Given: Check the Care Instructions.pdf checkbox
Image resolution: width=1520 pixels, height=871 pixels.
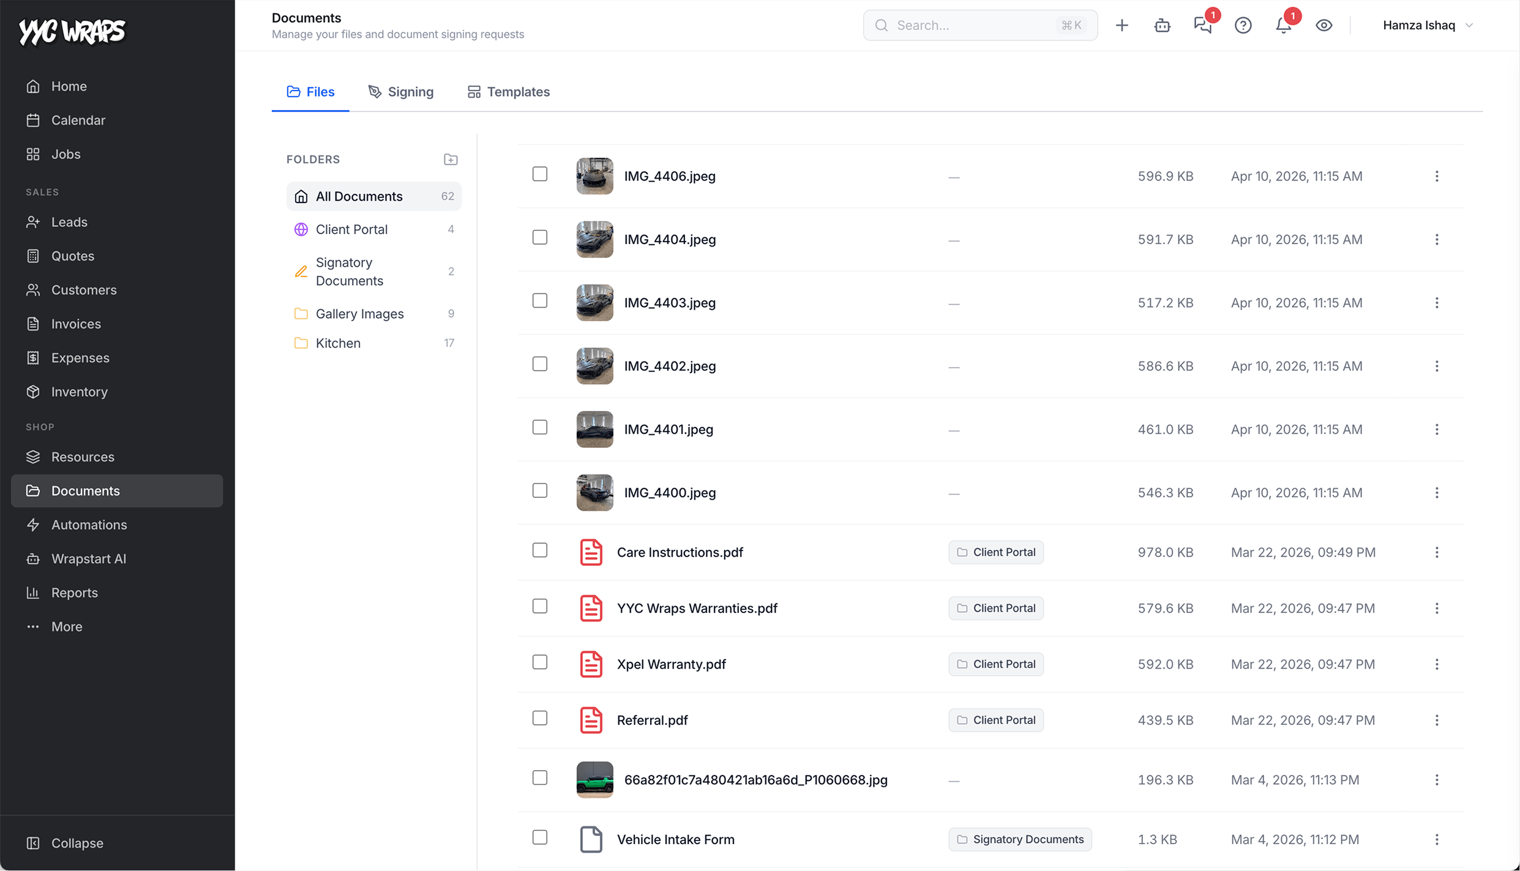Looking at the screenshot, I should (x=539, y=550).
